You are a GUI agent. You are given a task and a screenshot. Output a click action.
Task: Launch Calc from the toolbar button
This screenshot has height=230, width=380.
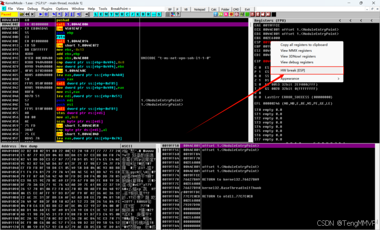[x=214, y=10]
